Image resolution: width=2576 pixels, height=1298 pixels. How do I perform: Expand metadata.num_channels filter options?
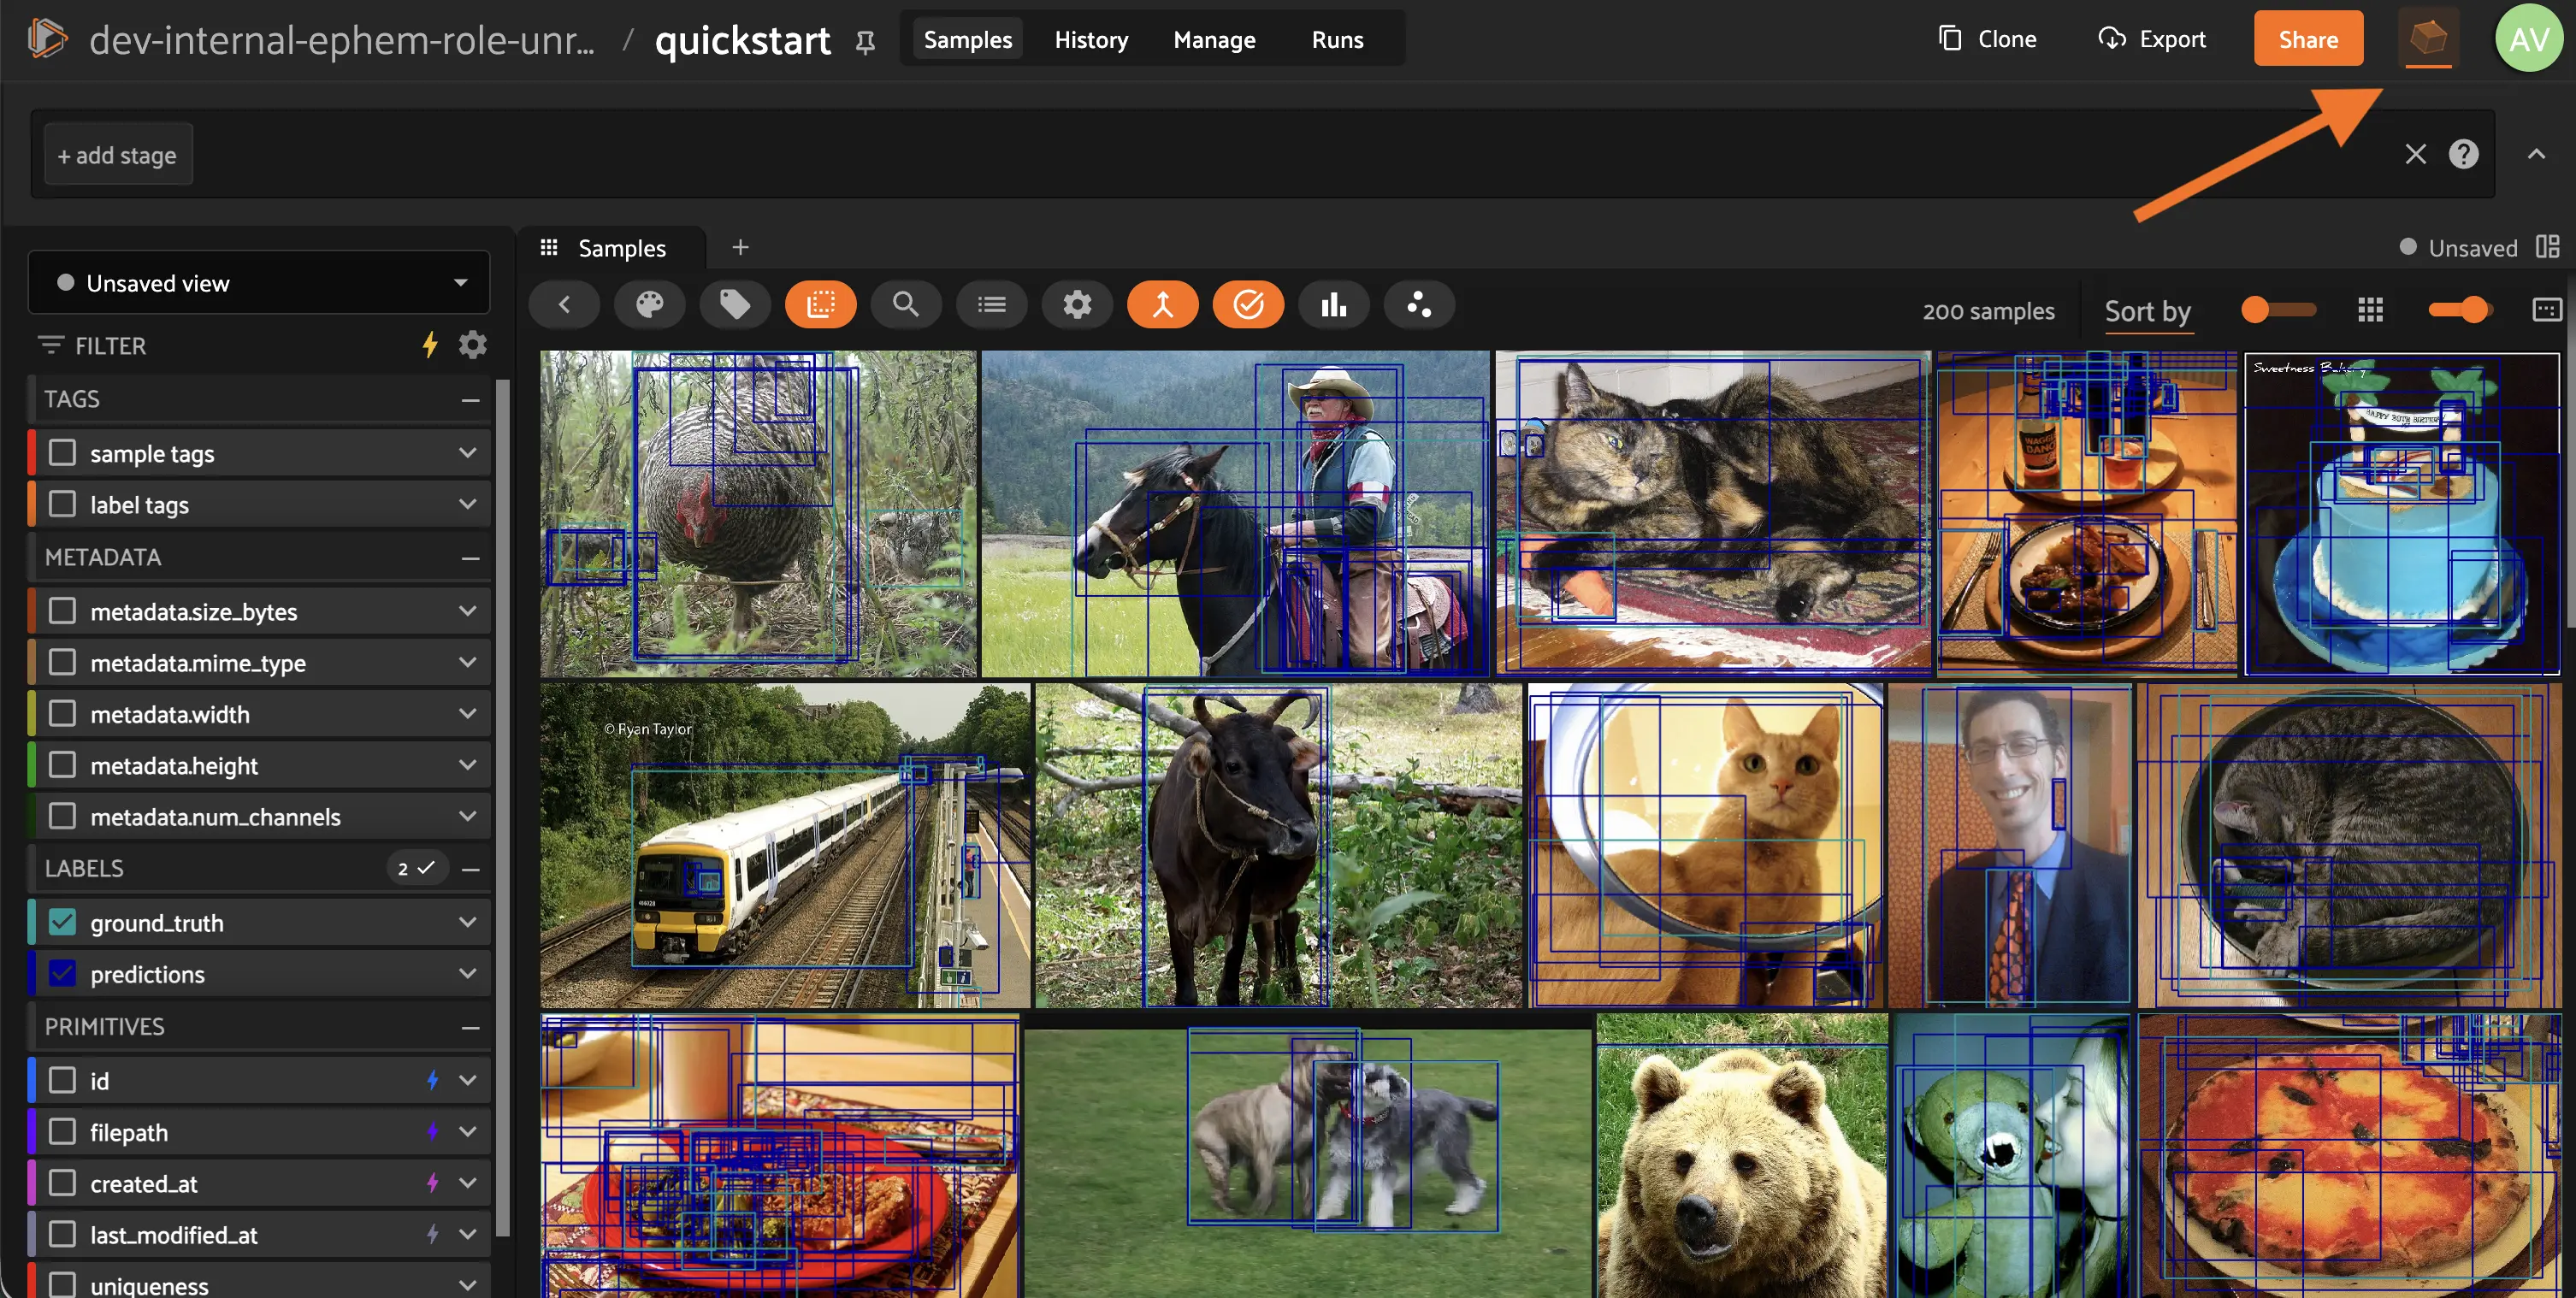tap(467, 816)
